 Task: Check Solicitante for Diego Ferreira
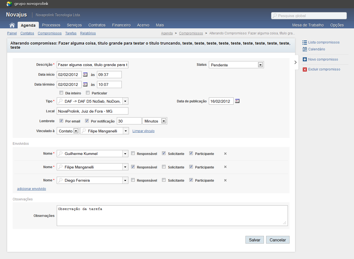tap(164, 180)
